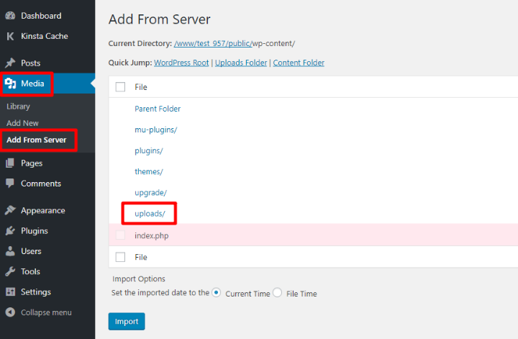This screenshot has height=339, width=518.
Task: Select the Current Time radio button
Action: coord(217,292)
